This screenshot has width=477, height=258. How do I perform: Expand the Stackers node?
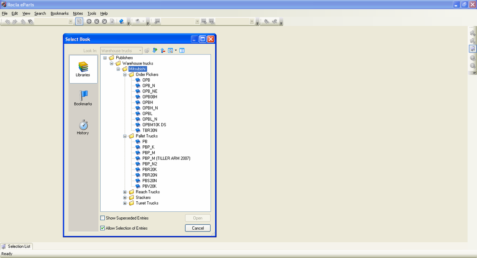point(125,198)
